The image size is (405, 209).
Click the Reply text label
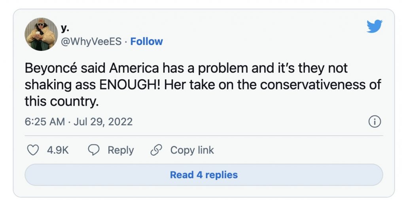[121, 150]
